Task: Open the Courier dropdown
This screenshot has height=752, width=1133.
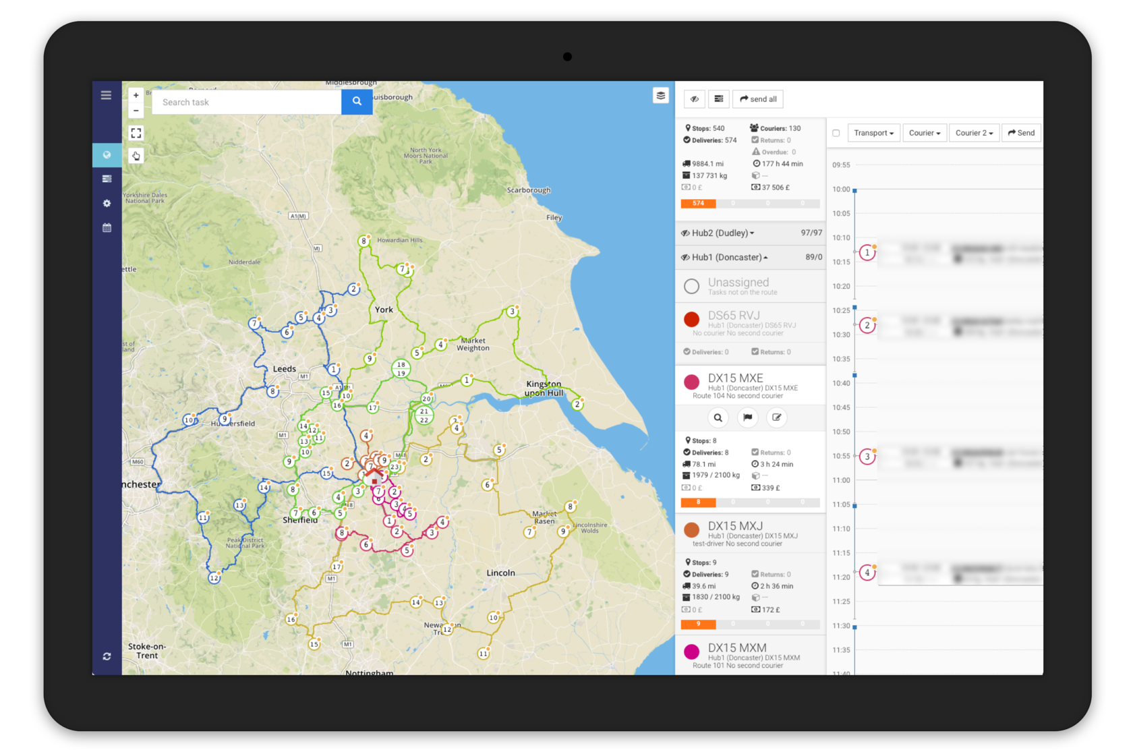Action: [x=924, y=133]
